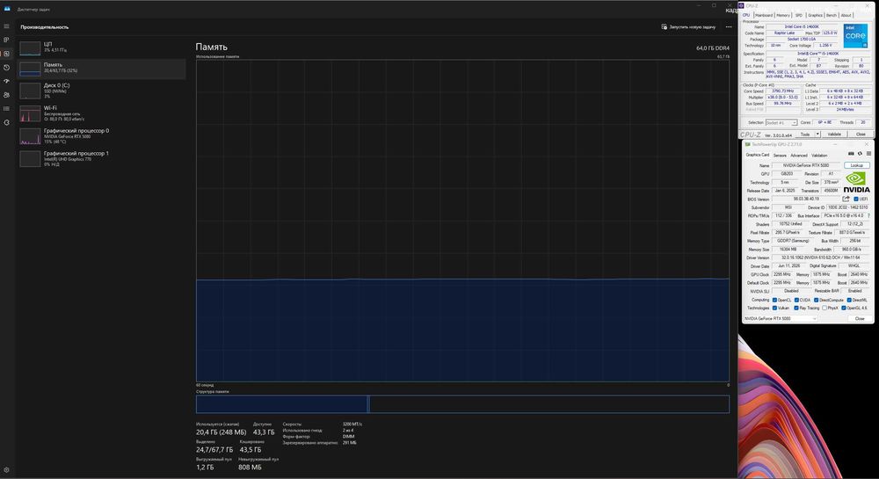Click the Intel Core logo in CPU-Z
The height and width of the screenshot is (479, 879).
(855, 35)
